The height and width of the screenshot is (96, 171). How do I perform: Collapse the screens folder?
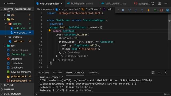(6, 24)
